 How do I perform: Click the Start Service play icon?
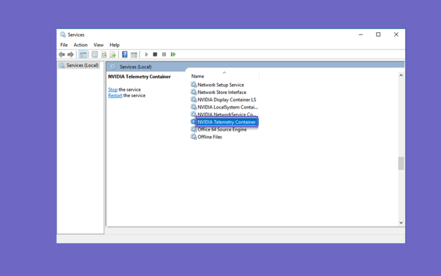click(x=146, y=54)
